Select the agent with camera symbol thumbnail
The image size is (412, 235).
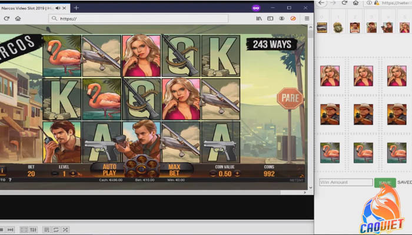388,27
